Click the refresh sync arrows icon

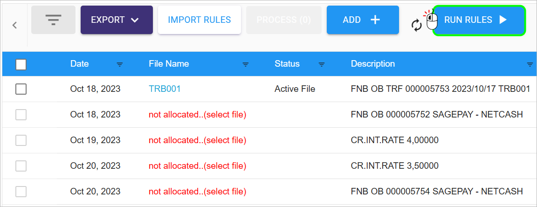(x=416, y=26)
